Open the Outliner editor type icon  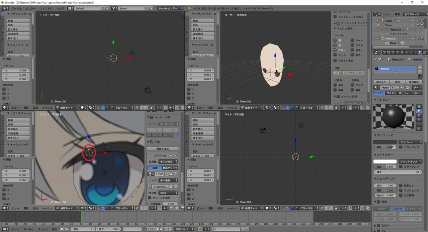point(377,14)
